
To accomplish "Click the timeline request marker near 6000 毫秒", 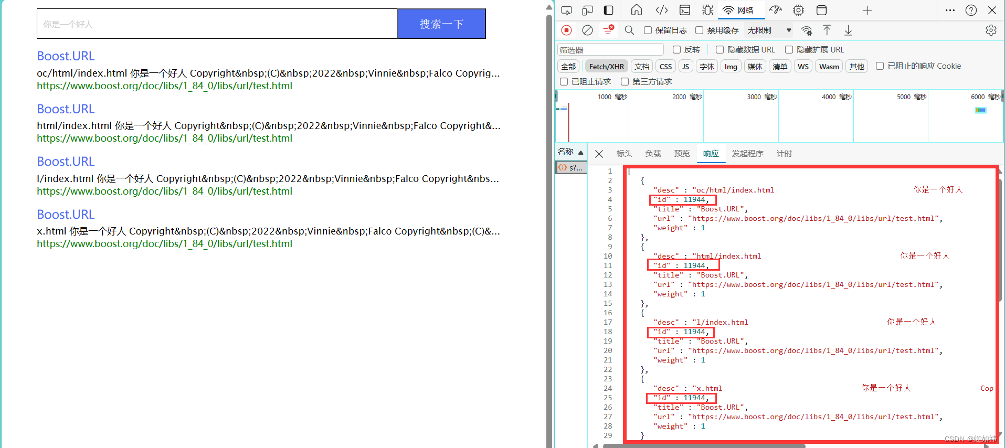I will 980,110.
